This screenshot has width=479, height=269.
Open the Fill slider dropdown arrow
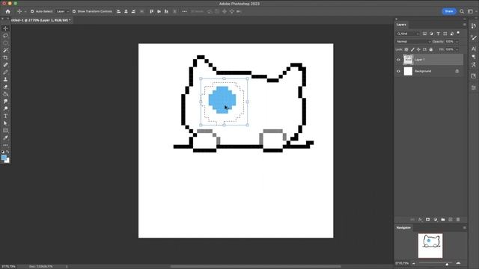pyautogui.click(x=457, y=49)
